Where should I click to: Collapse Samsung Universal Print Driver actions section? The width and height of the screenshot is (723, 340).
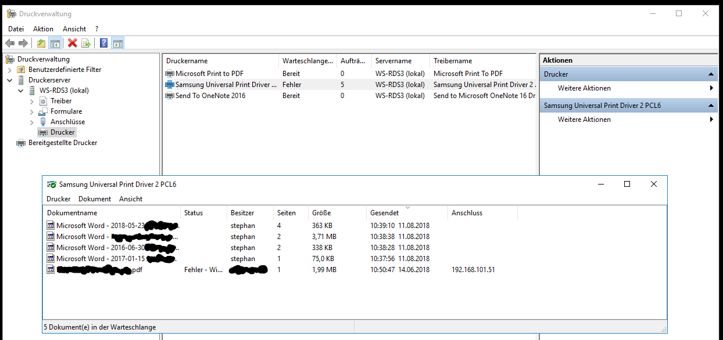[711, 106]
